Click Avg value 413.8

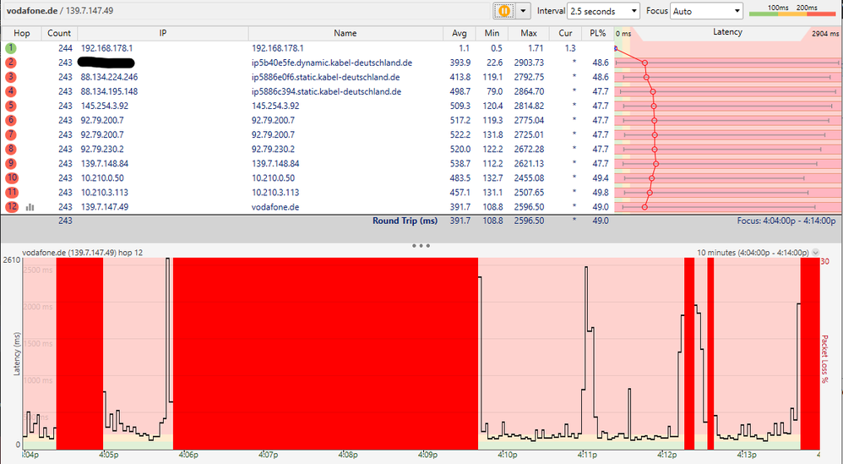460,77
